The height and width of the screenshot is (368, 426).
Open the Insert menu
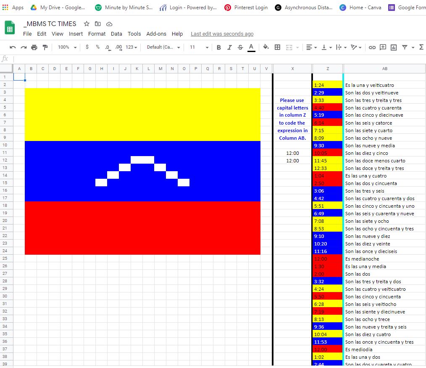click(x=76, y=34)
